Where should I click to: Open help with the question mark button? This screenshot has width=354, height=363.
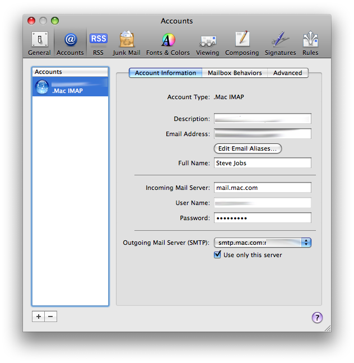coord(317,318)
